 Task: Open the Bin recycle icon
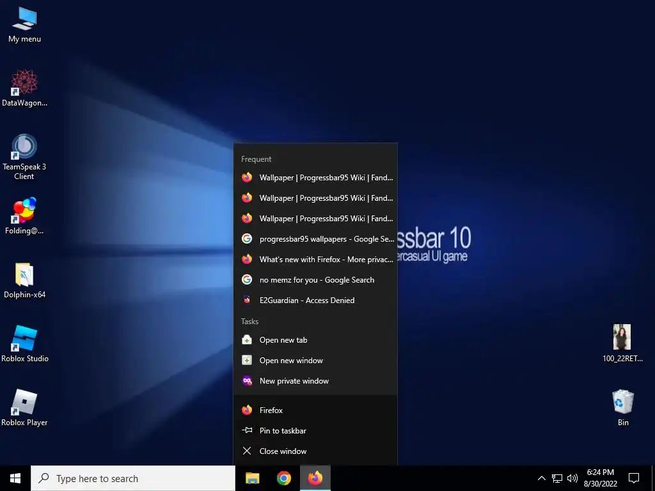coord(623,408)
